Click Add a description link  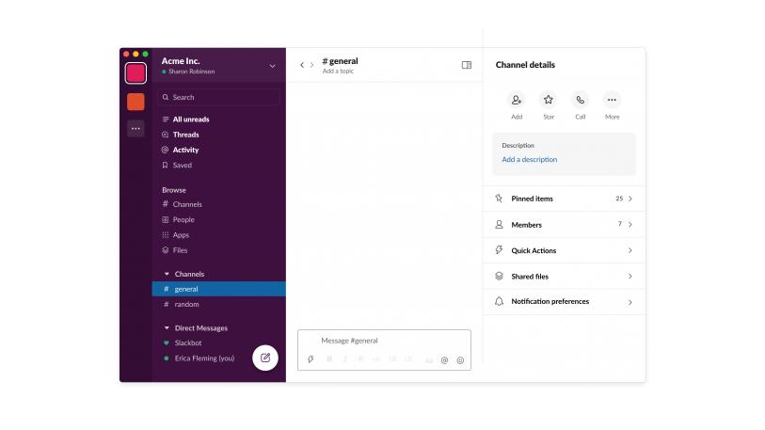530,160
